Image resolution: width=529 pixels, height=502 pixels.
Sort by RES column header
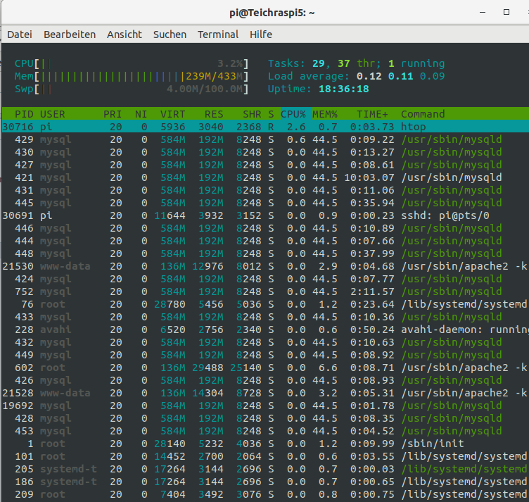214,114
